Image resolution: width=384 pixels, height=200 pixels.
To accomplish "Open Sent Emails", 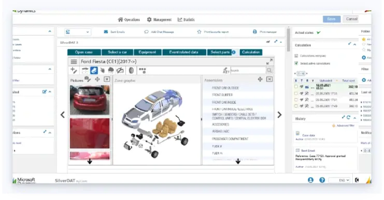I will [115, 32].
